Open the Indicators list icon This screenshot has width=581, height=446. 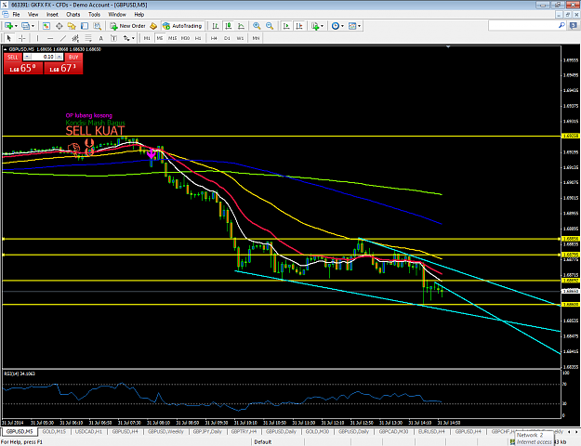click(315, 26)
